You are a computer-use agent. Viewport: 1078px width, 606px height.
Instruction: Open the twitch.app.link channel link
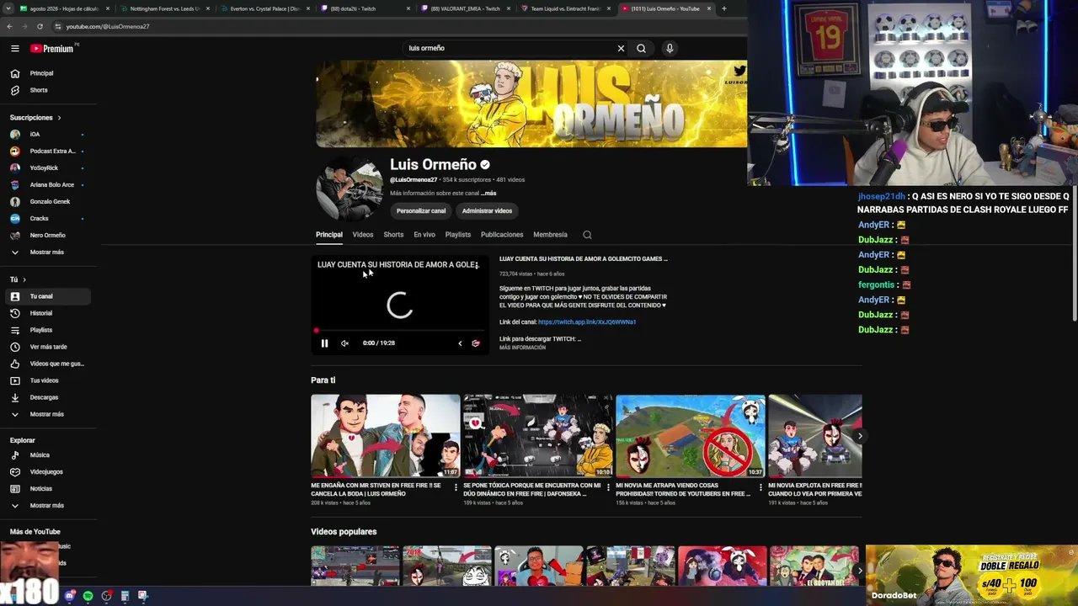tap(587, 322)
